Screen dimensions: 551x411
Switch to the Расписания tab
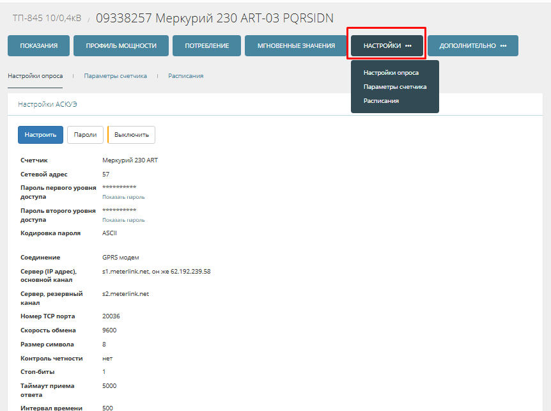(185, 76)
